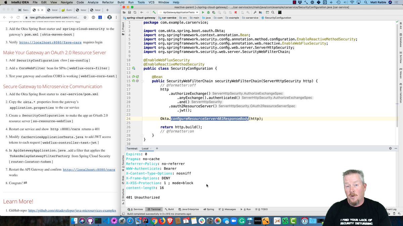
Task: Click the Chrome profile avatar
Action: coord(109,17)
